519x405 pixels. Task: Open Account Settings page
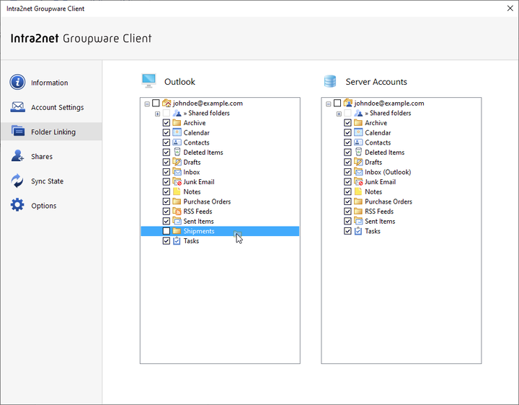coord(51,107)
